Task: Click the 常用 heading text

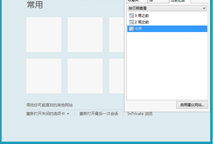Action: (x=35, y=5)
